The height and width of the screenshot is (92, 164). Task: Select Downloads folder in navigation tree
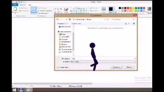[63, 39]
